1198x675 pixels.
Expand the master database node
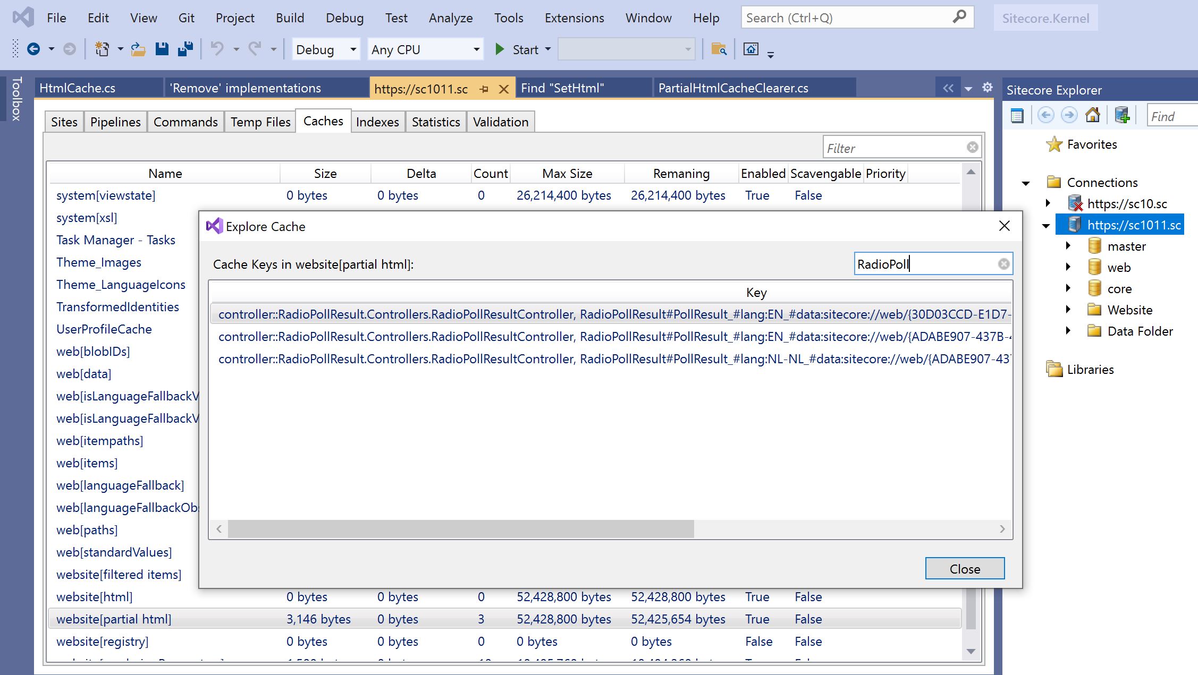pyautogui.click(x=1068, y=245)
